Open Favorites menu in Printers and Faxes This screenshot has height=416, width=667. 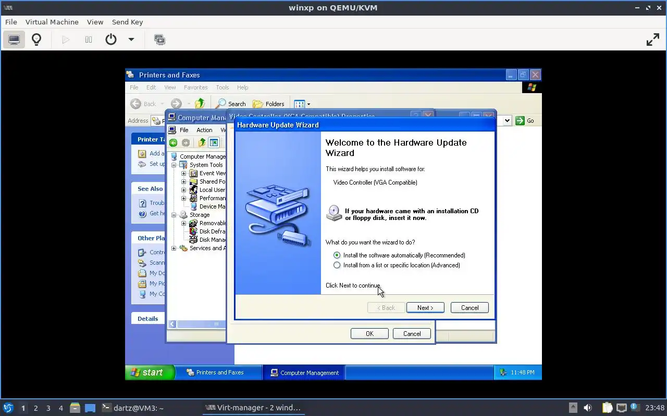195,87
